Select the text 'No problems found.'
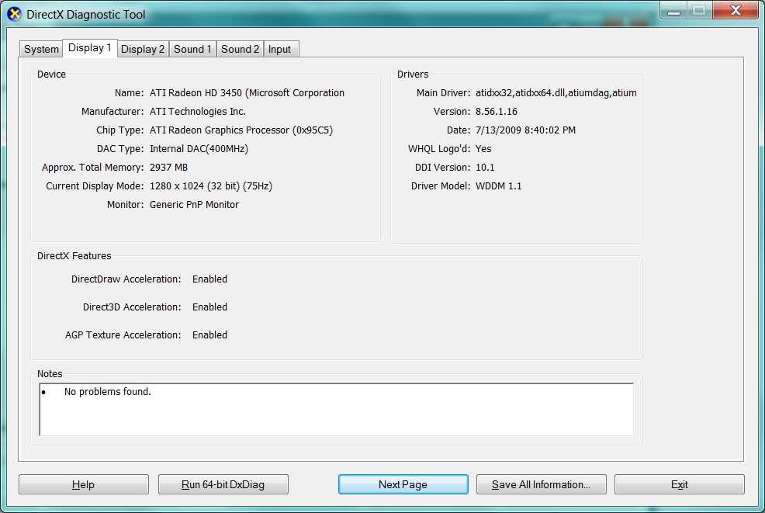Viewport: 765px width, 513px height. 107,391
